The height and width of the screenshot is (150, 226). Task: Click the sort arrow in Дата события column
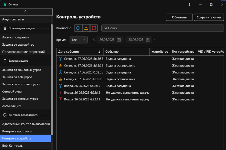(99, 52)
